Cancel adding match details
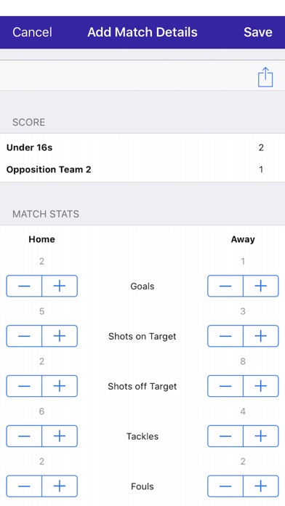Viewport: 285px width, 506px height. click(32, 32)
